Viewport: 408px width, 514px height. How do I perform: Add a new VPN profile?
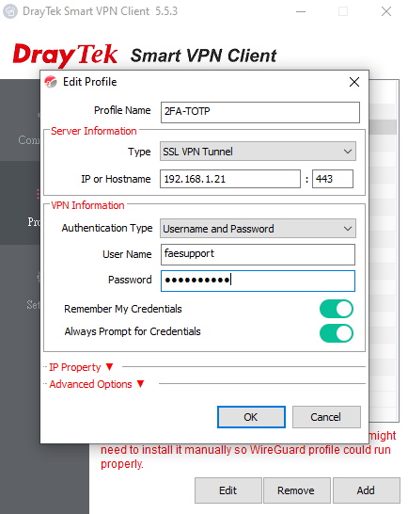[366, 490]
